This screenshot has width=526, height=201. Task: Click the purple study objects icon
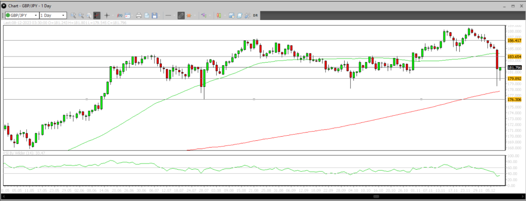tap(204, 15)
